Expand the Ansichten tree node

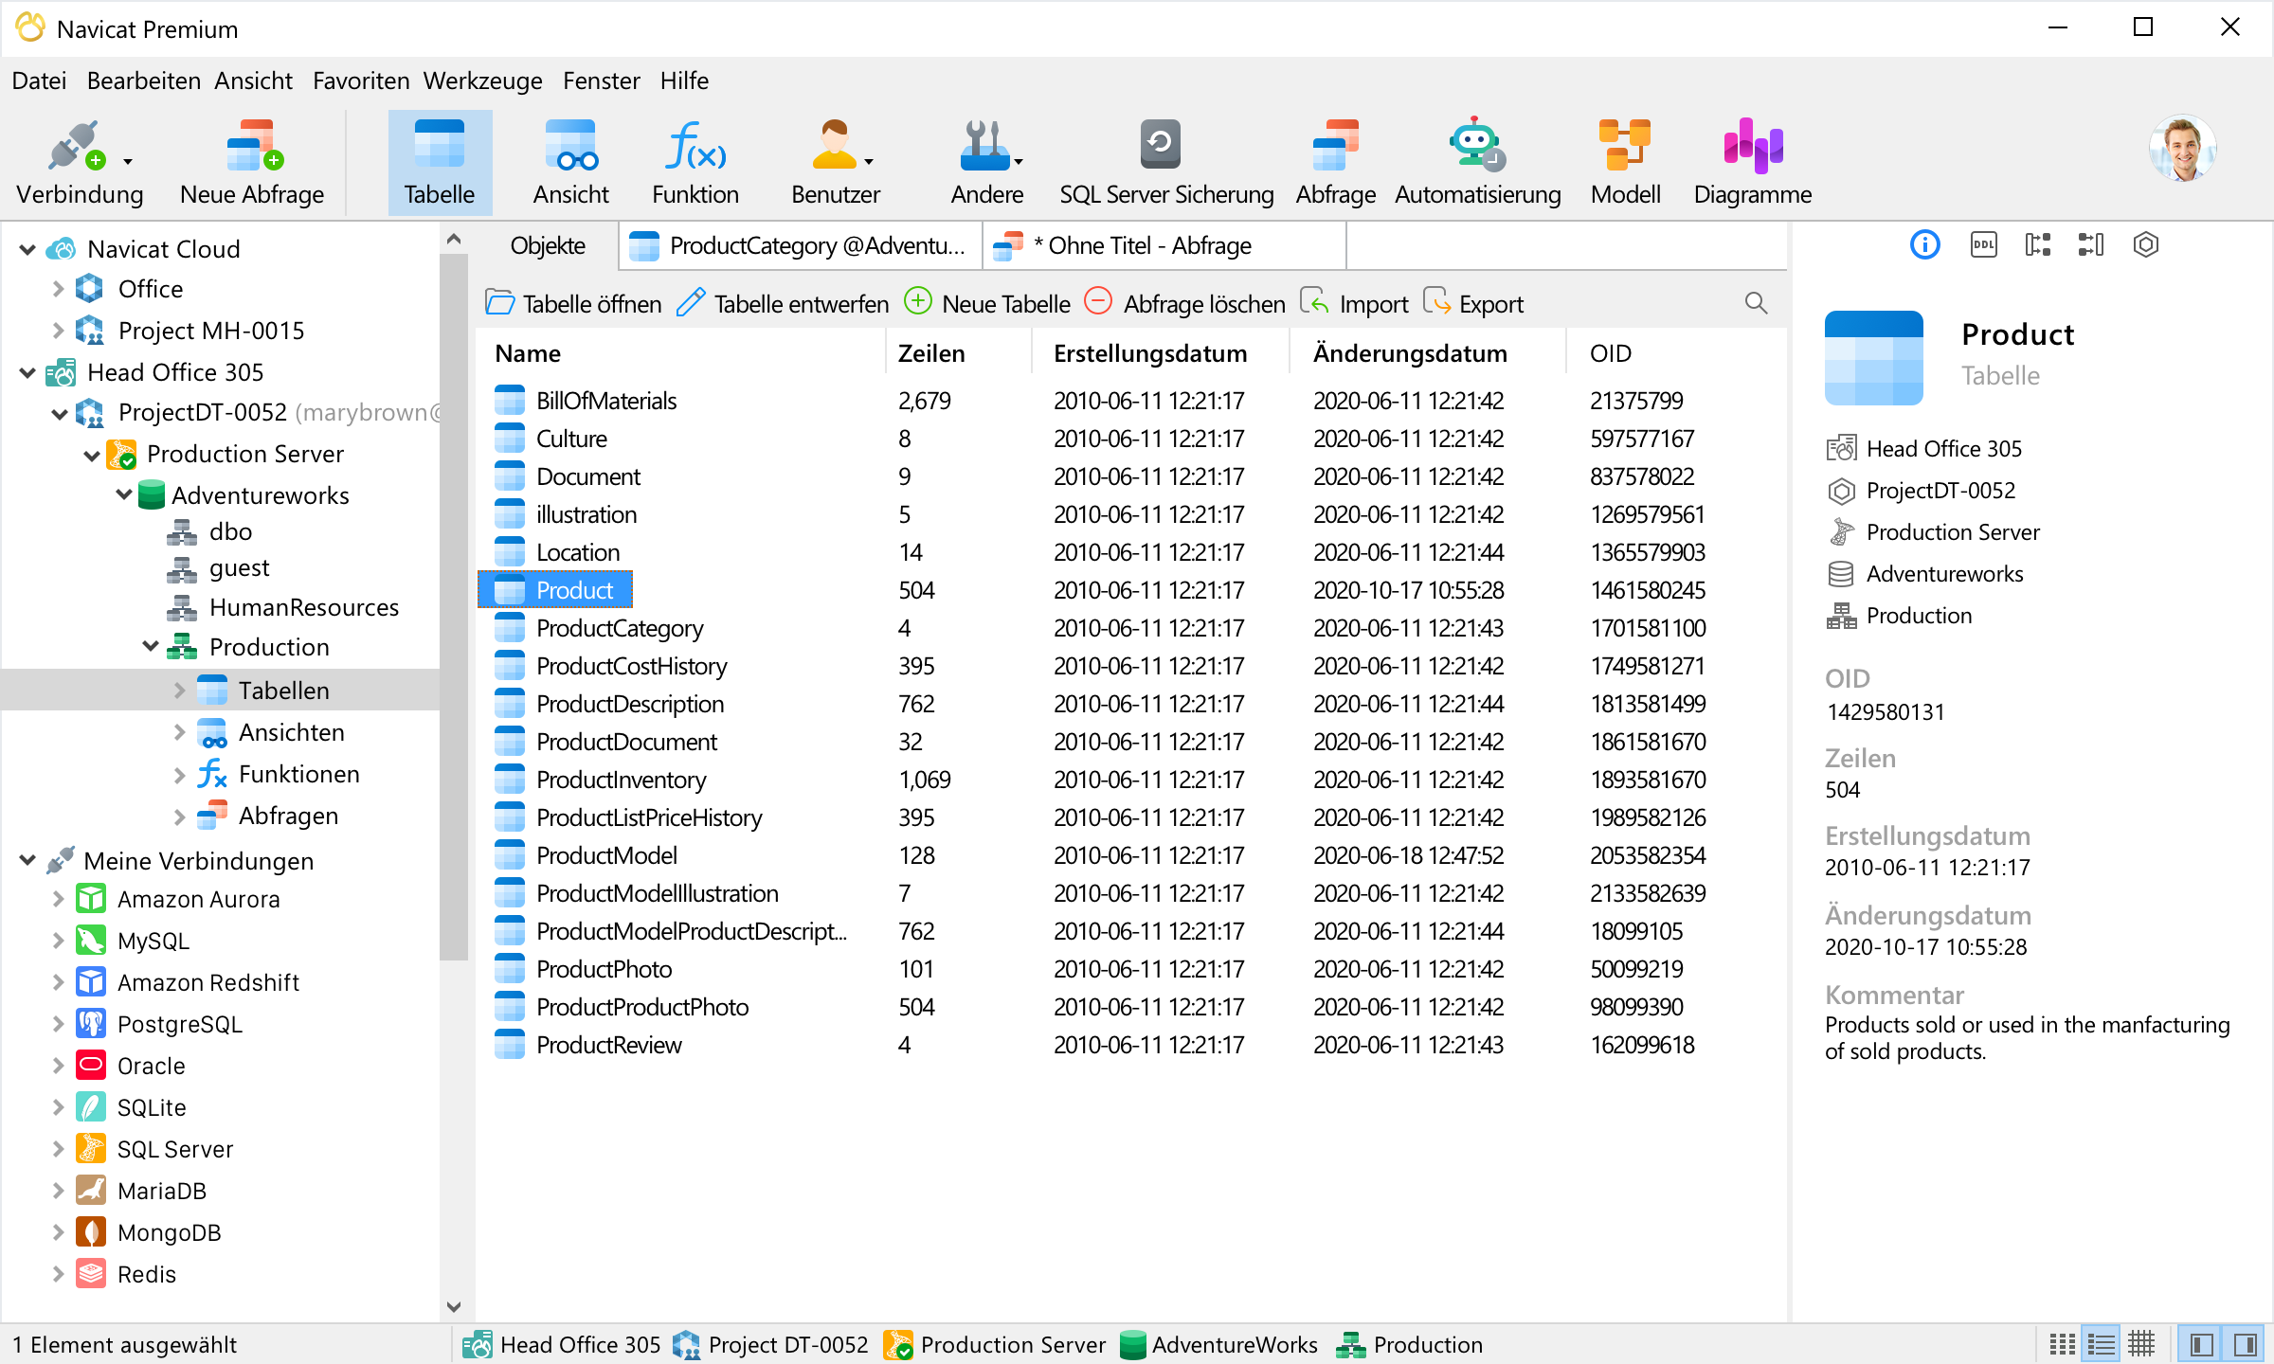coord(180,732)
